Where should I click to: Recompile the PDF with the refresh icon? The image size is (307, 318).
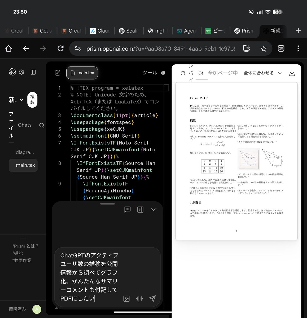point(183,73)
